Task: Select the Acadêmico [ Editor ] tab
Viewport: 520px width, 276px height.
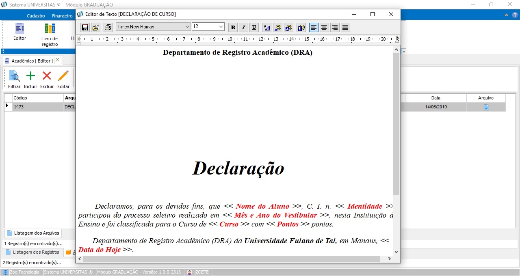Action: [x=32, y=60]
